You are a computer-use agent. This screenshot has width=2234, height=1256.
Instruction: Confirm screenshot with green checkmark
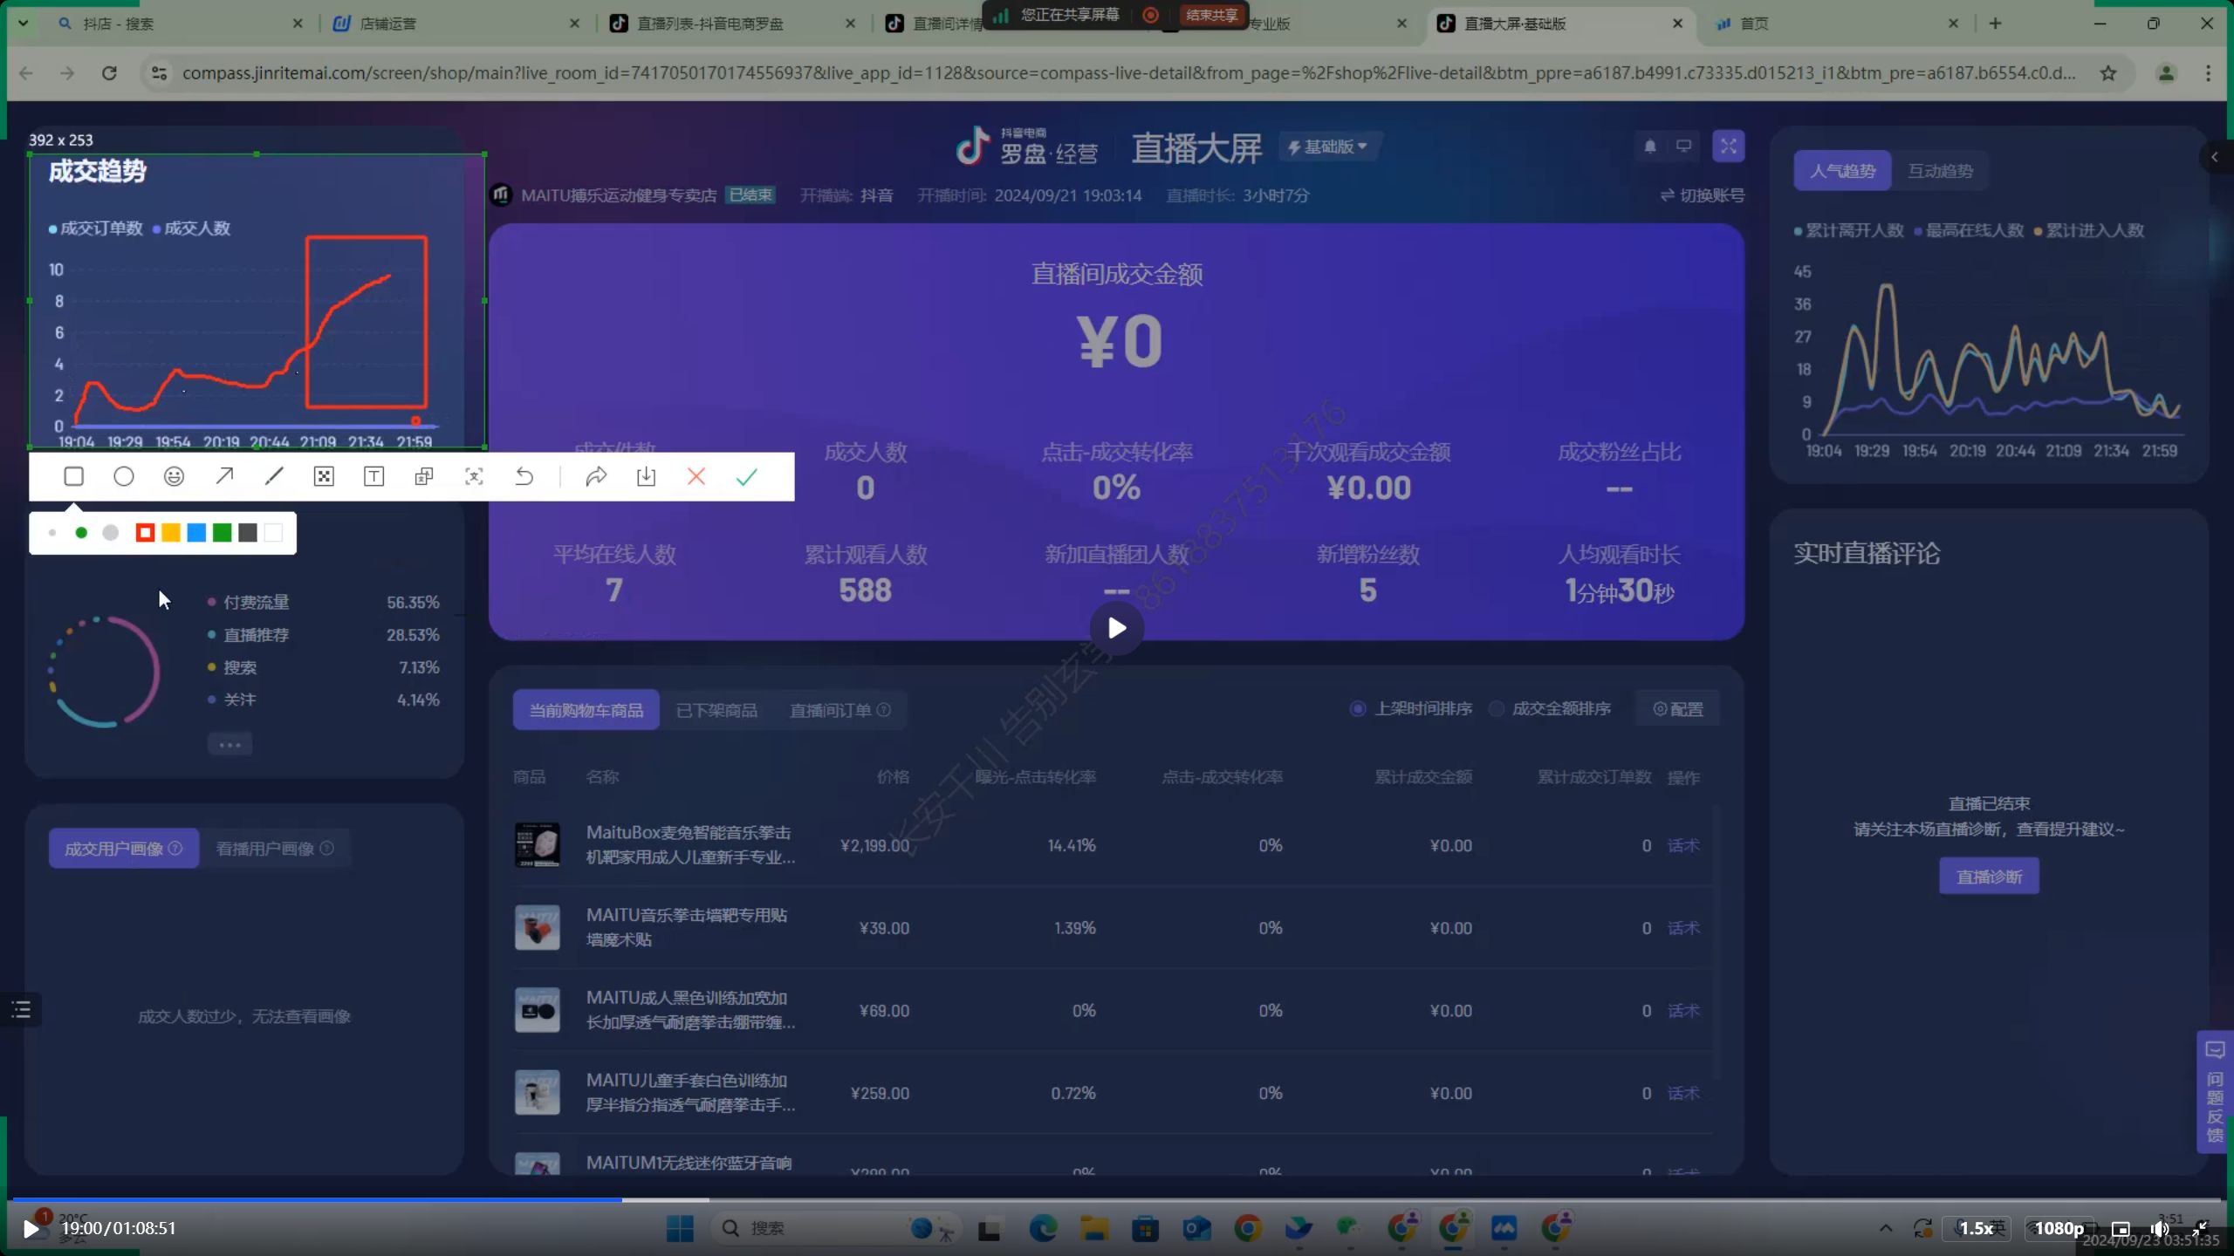[746, 476]
